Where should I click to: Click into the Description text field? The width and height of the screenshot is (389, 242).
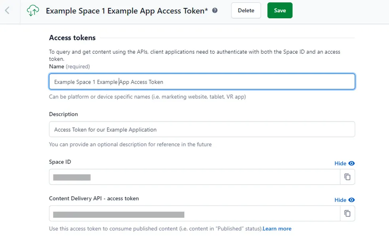click(x=202, y=129)
